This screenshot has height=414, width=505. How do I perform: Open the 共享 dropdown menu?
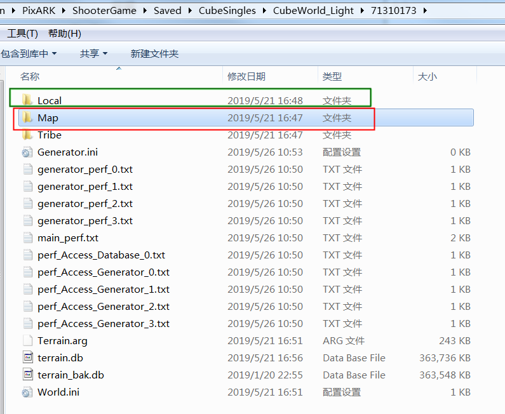[94, 53]
